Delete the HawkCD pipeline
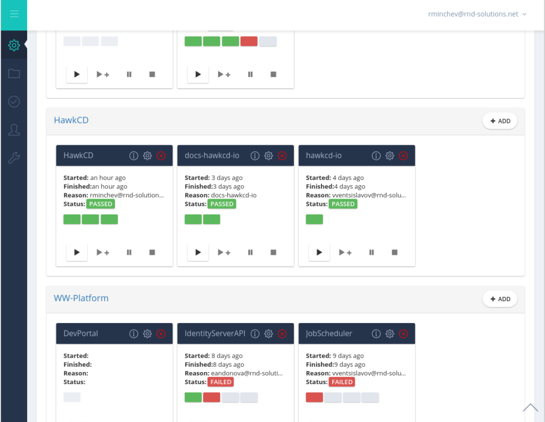Image resolution: width=545 pixels, height=422 pixels. [161, 155]
